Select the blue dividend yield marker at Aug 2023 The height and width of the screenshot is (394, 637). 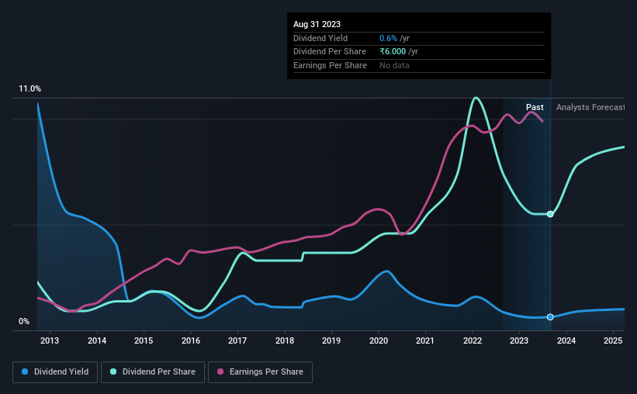(x=550, y=316)
